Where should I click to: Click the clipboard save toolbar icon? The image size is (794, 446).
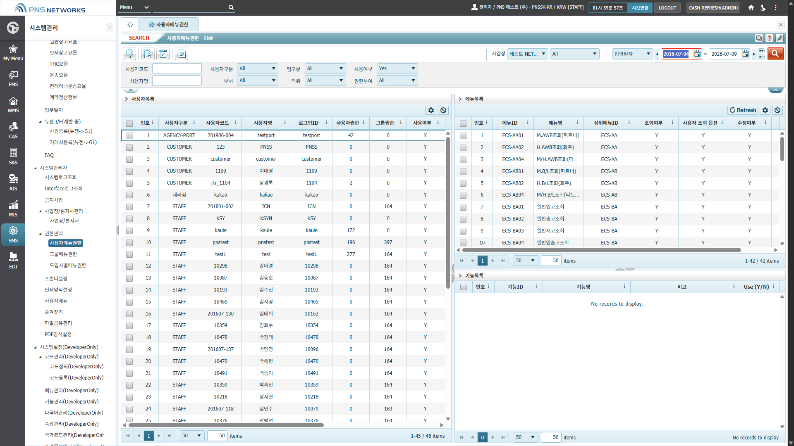click(x=163, y=54)
